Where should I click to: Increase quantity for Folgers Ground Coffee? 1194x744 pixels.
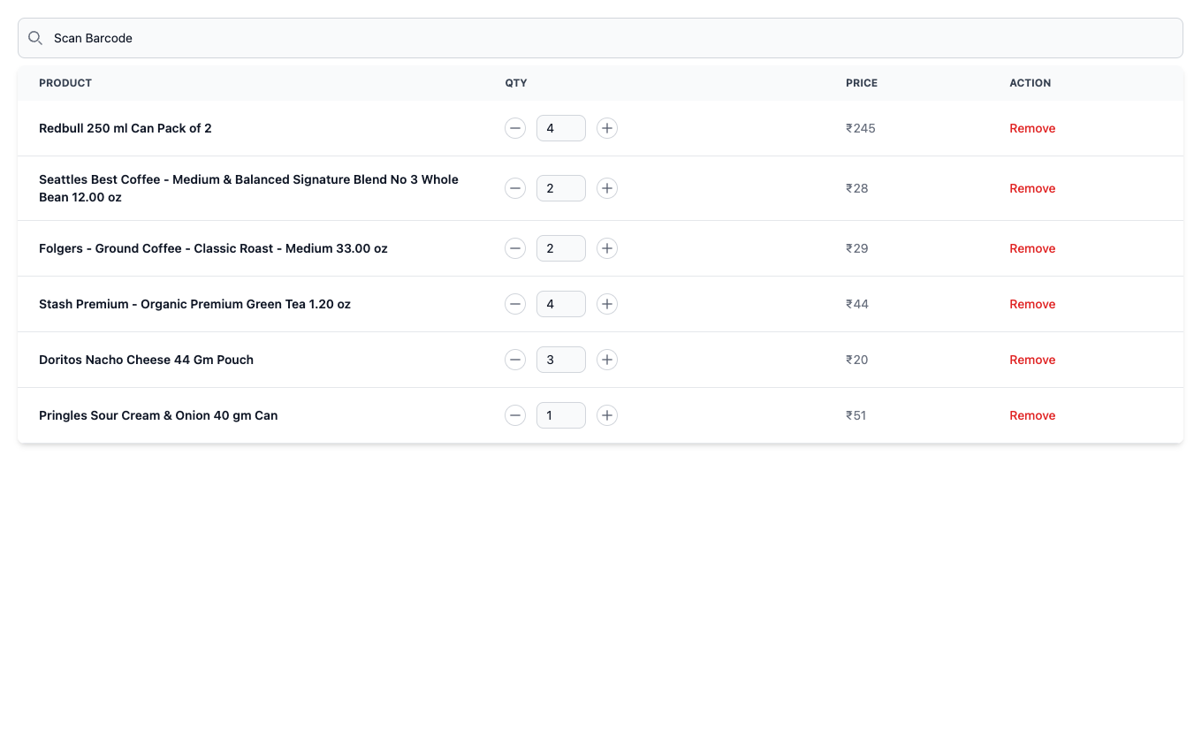607,248
